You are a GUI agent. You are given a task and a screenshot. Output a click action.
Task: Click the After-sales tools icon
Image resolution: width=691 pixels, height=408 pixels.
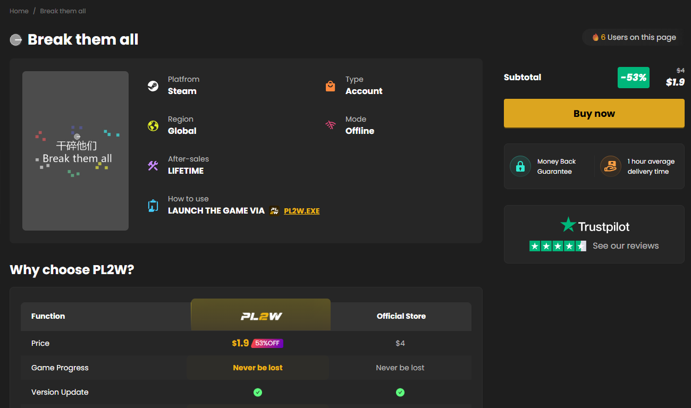tap(153, 166)
